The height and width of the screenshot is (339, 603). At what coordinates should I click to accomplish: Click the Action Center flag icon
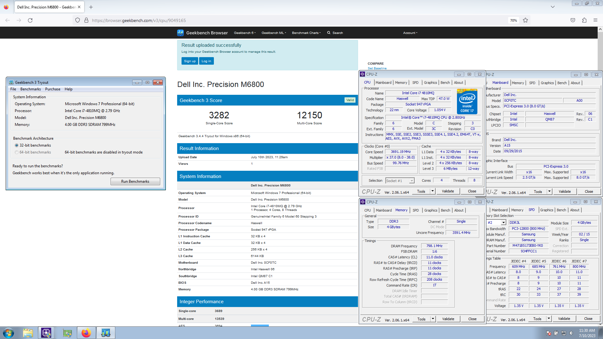[x=549, y=333]
